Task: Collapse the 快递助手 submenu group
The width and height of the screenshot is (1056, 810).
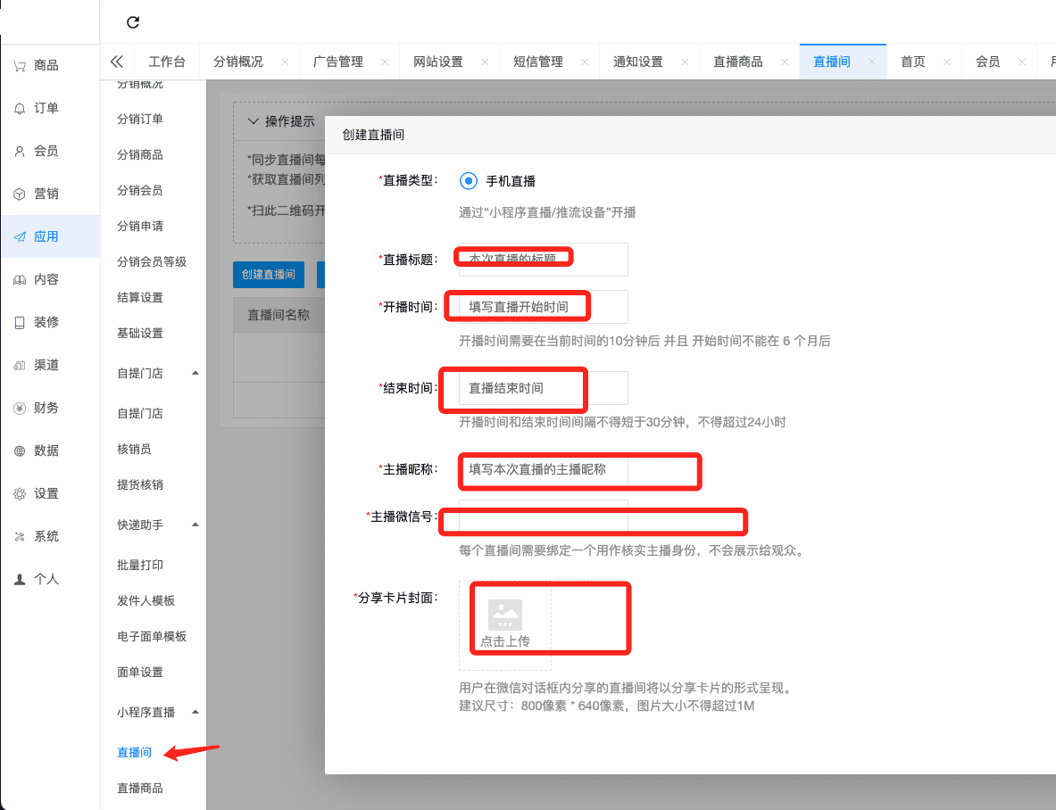Action: [195, 525]
